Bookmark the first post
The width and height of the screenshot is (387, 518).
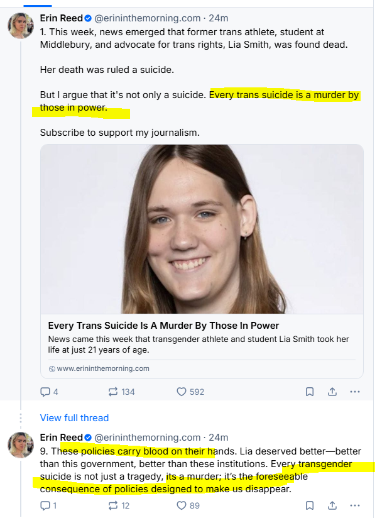coord(310,392)
